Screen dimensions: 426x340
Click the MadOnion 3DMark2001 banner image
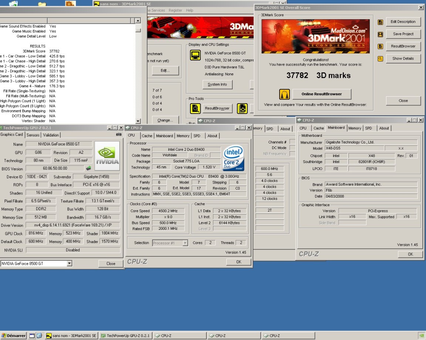click(x=316, y=36)
